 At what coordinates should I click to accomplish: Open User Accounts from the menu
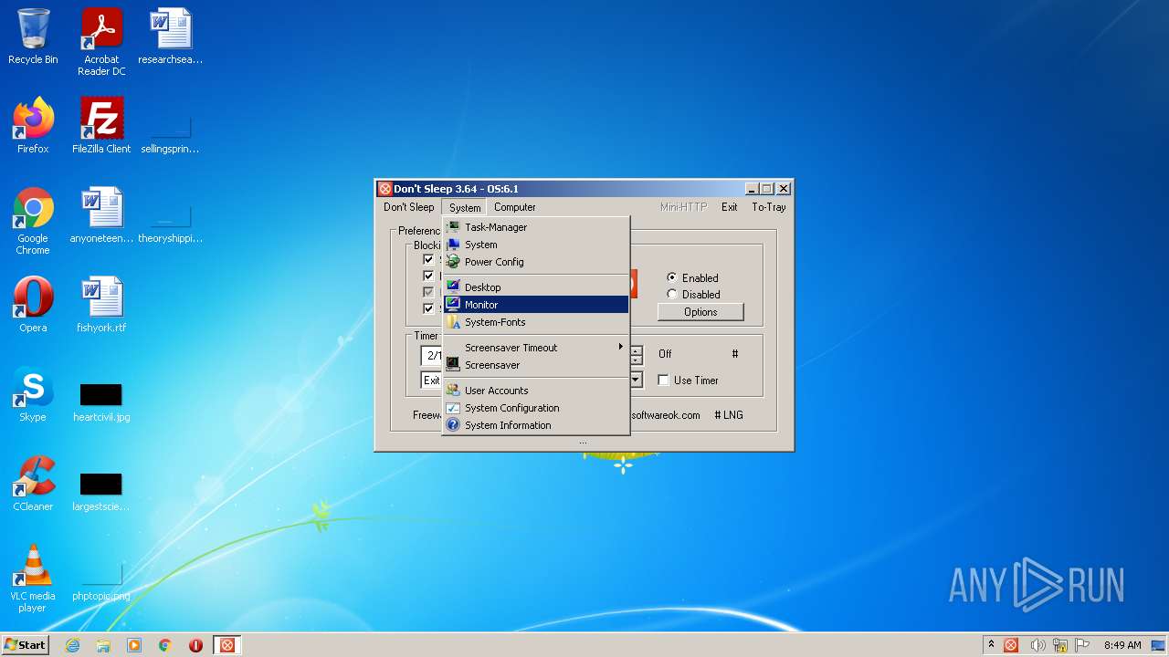(536, 391)
